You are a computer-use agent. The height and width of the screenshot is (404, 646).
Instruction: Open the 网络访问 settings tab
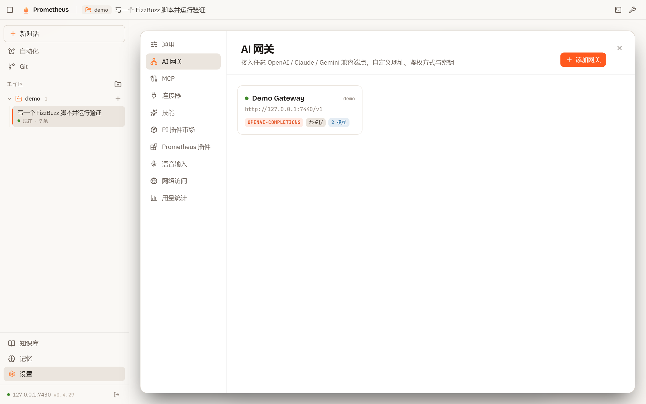pos(183,181)
